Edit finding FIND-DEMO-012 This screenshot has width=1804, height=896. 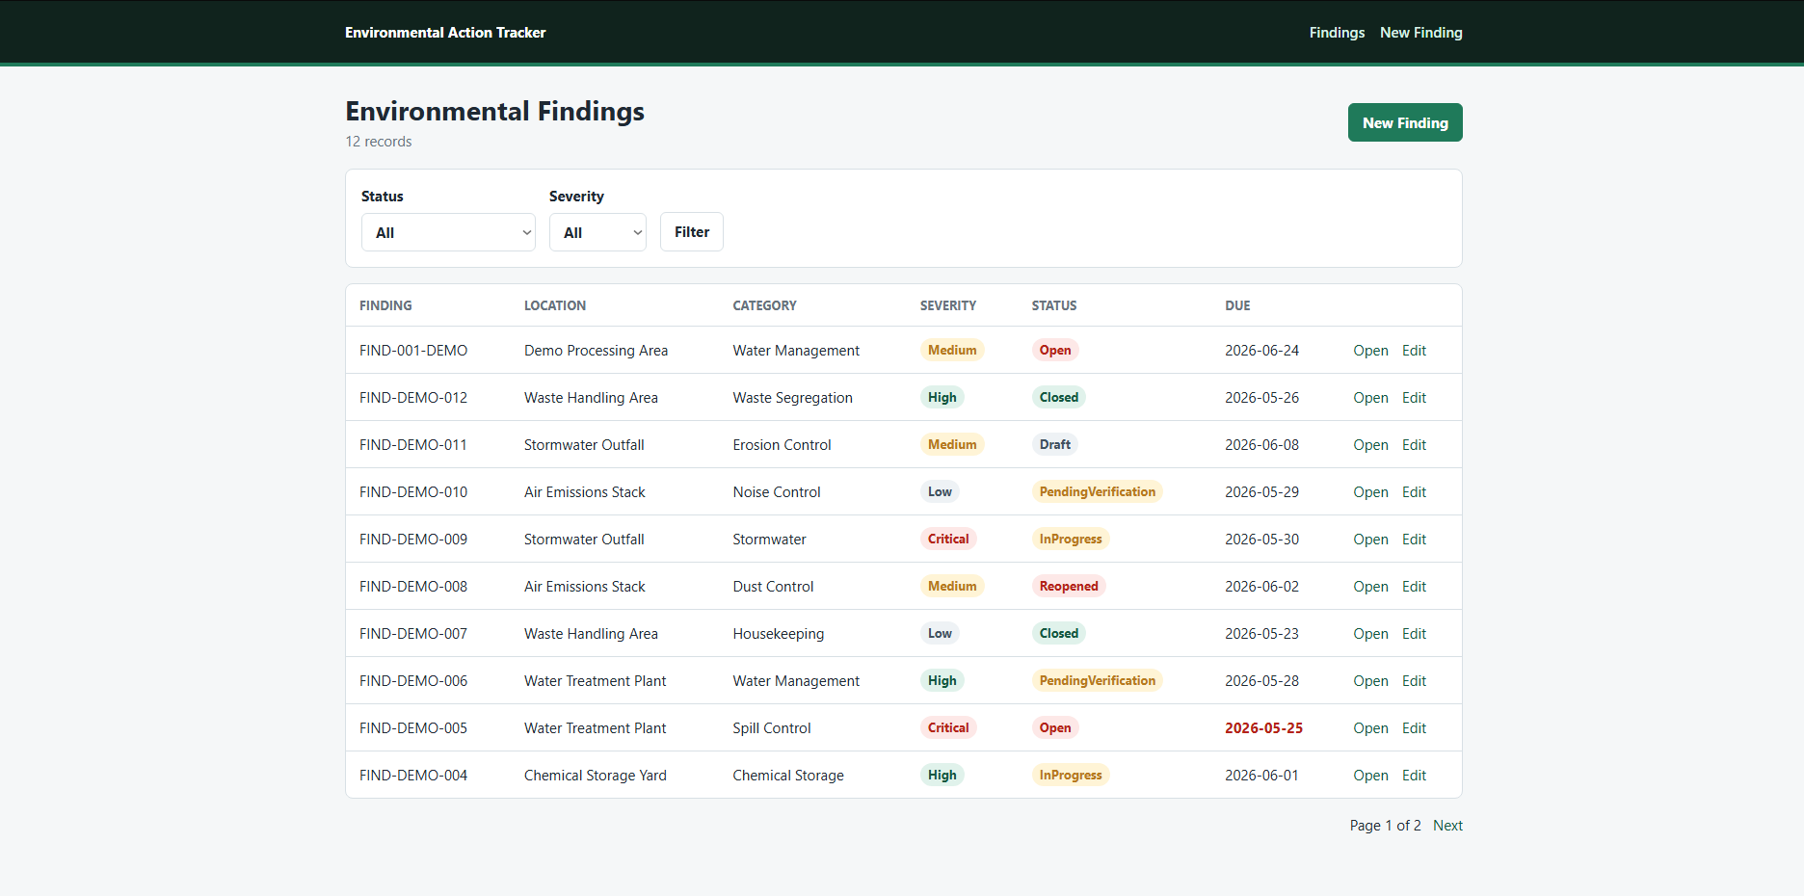[x=1414, y=398]
